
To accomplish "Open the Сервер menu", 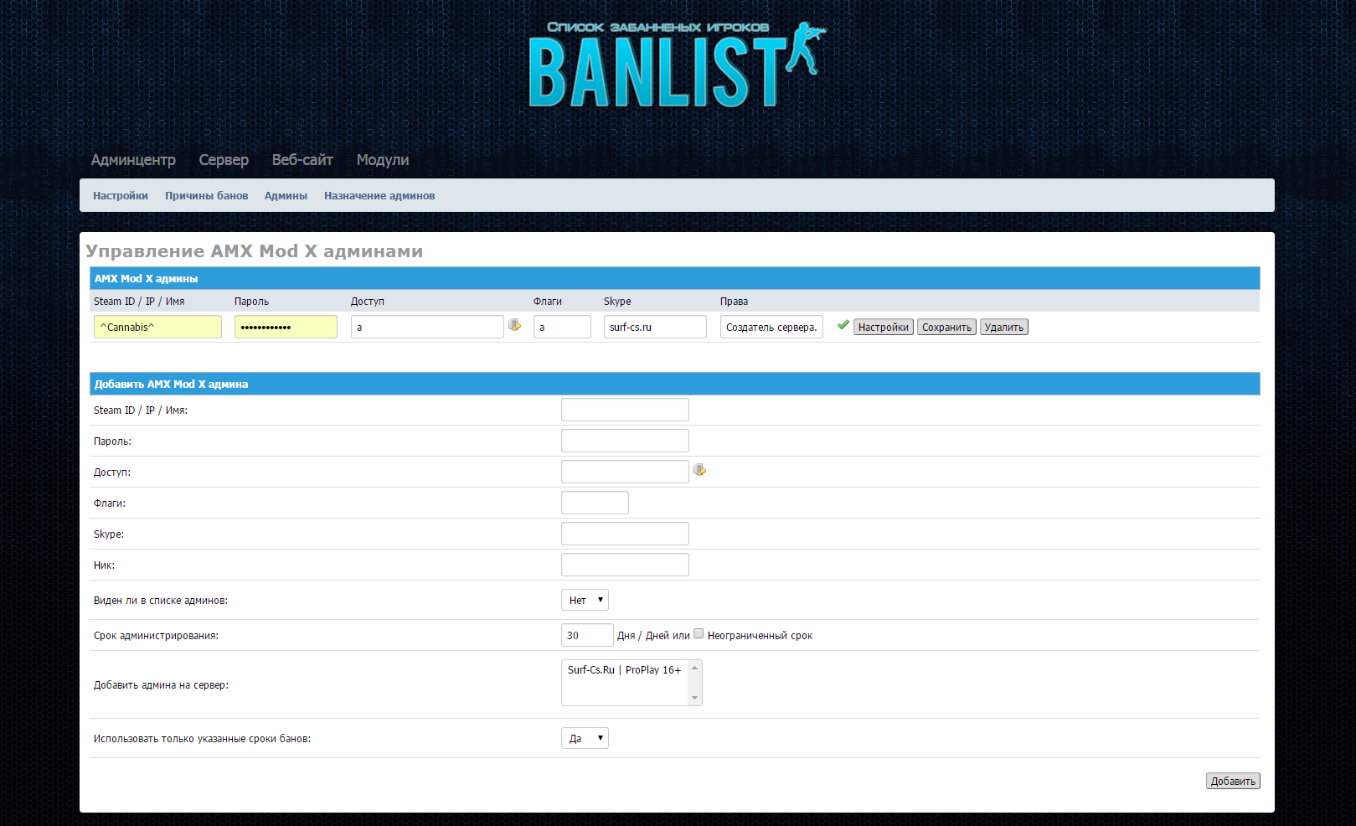I will (224, 160).
